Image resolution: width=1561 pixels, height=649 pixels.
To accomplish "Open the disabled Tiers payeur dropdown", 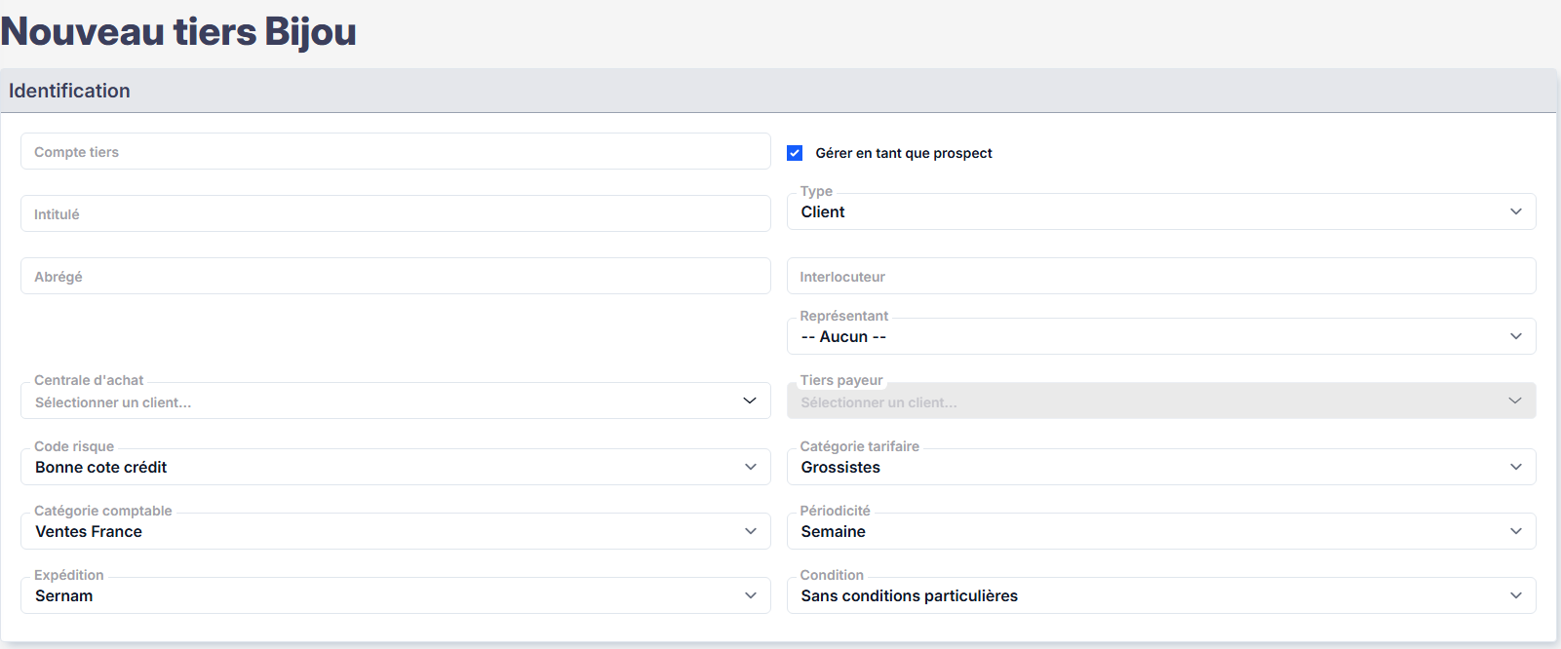I will (1160, 401).
